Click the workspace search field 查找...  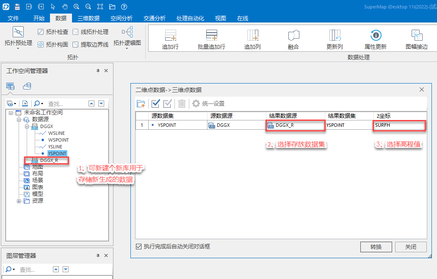(66, 103)
